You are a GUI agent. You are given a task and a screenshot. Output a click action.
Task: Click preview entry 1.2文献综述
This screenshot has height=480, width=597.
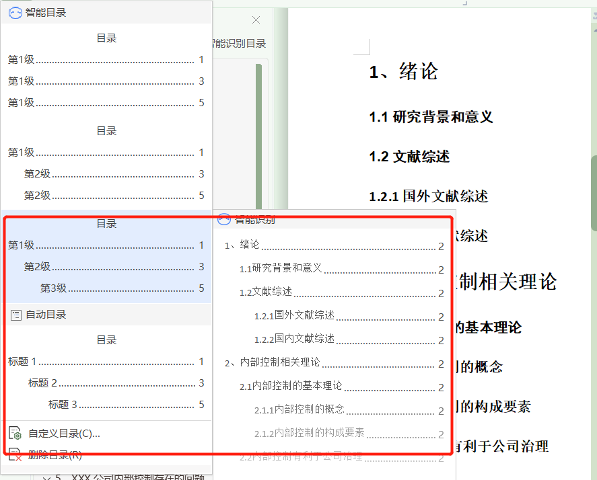pyautogui.click(x=341, y=292)
